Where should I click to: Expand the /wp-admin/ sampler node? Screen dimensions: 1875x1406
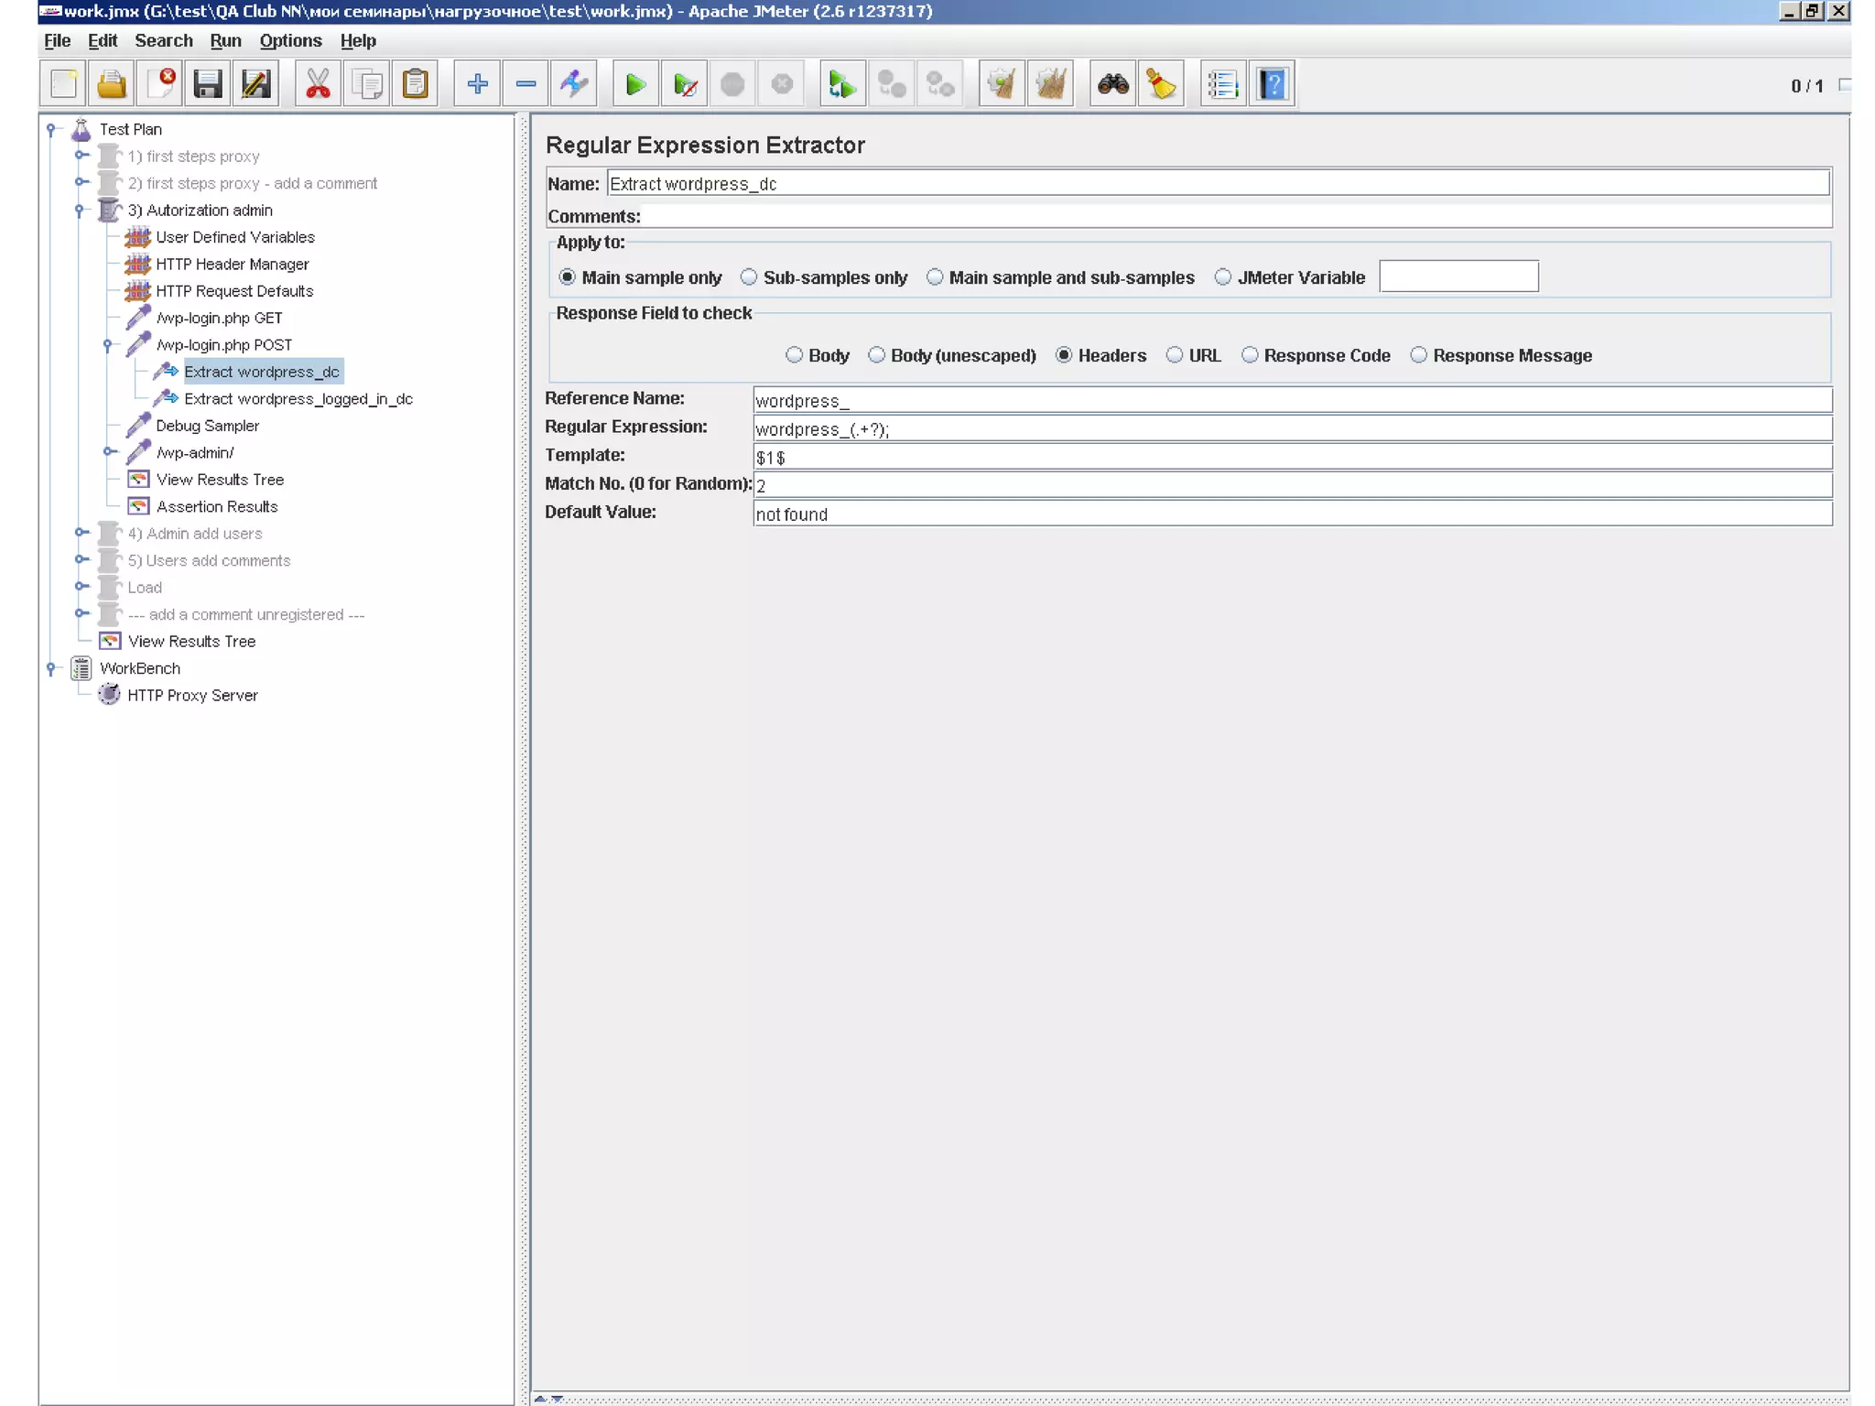108,452
